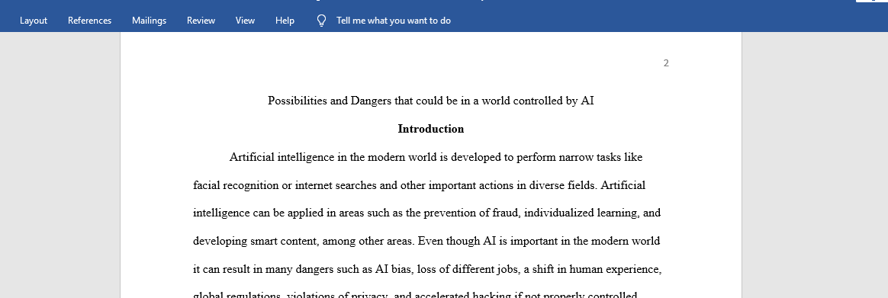Click the line starting 'it can result in many dangers'

[x=427, y=270]
